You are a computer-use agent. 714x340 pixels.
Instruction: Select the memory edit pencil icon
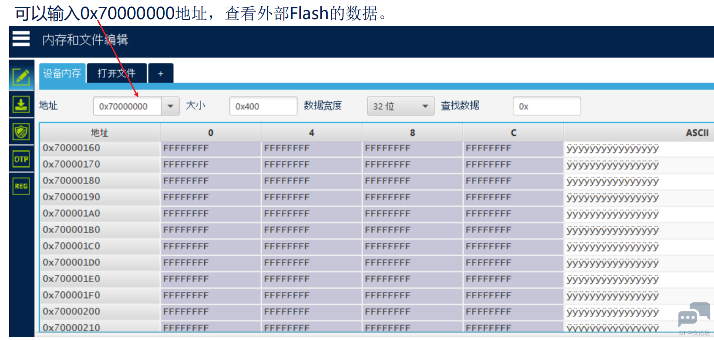21,77
